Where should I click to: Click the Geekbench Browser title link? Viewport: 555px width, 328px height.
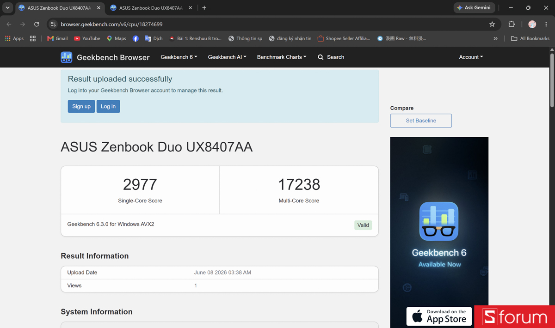coord(113,57)
